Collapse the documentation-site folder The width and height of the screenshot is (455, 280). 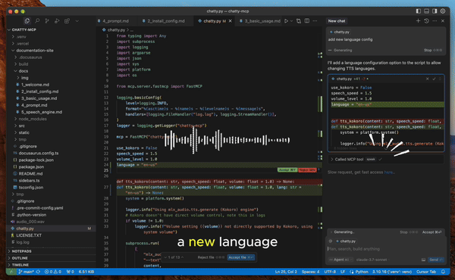click(51, 51)
